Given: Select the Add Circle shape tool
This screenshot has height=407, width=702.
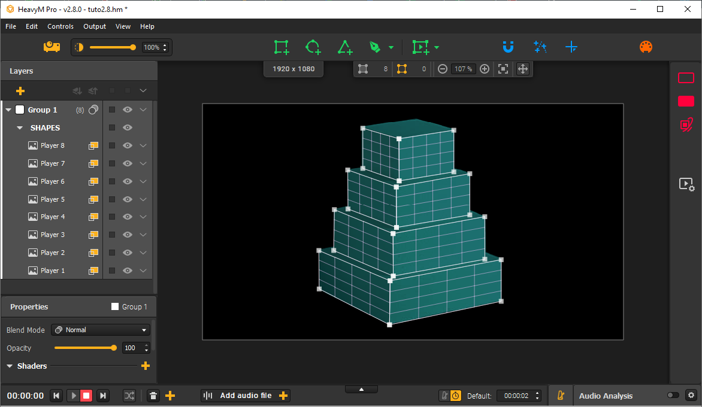Looking at the screenshot, I should (313, 47).
